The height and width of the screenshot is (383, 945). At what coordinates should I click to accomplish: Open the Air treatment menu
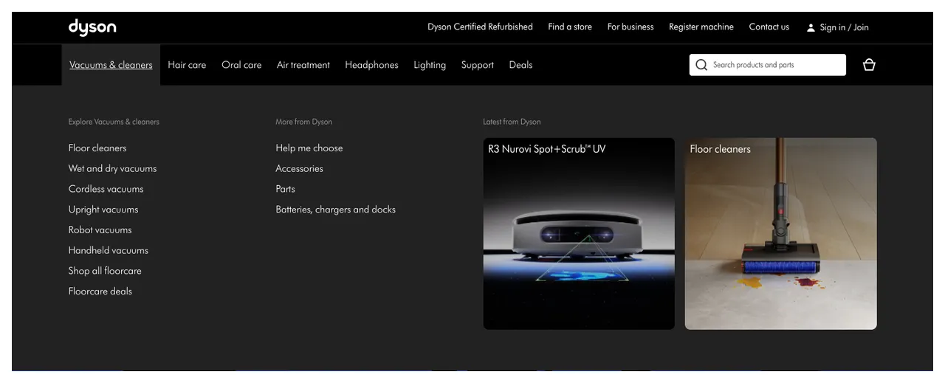click(x=303, y=65)
